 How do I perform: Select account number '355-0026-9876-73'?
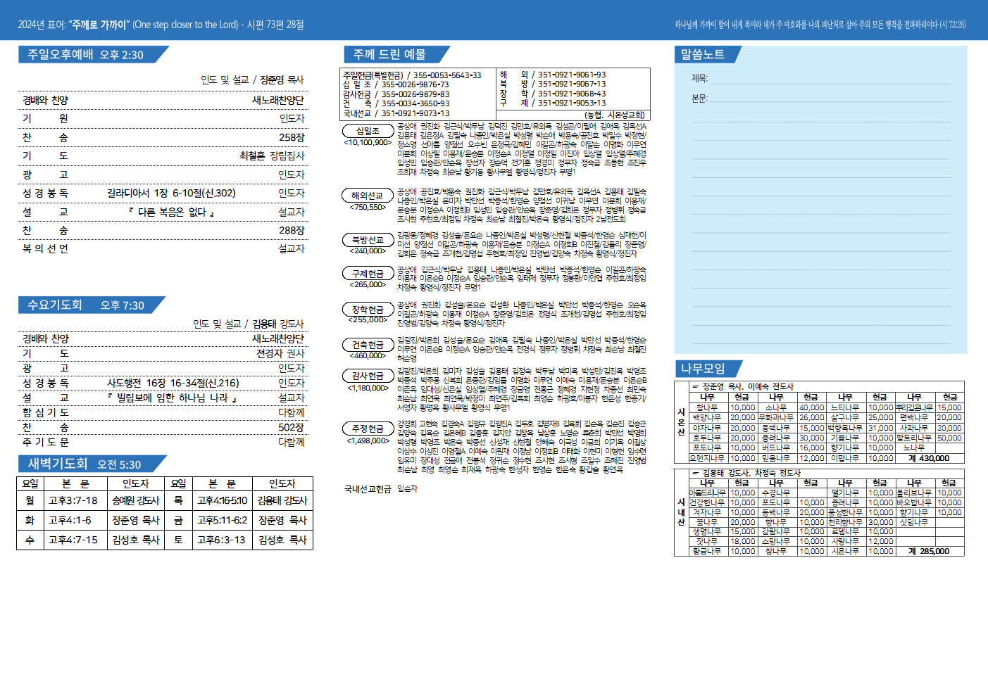click(x=415, y=84)
